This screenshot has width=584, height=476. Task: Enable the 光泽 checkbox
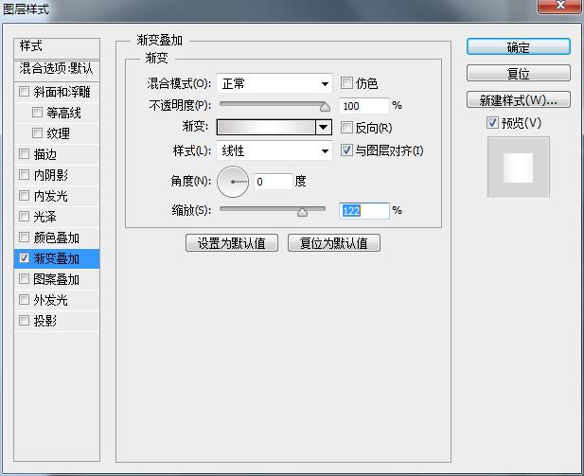(24, 217)
